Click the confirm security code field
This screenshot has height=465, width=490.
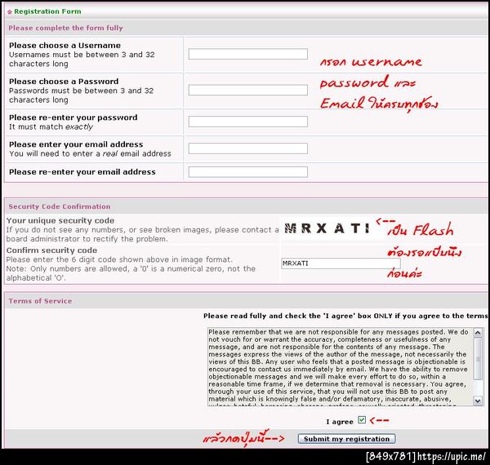click(341, 263)
